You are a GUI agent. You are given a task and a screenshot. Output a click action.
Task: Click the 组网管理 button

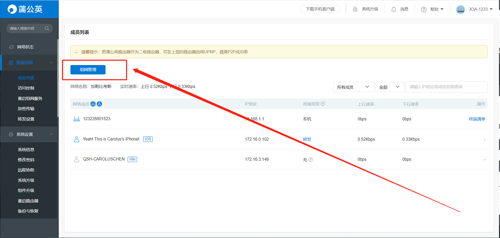tap(88, 69)
